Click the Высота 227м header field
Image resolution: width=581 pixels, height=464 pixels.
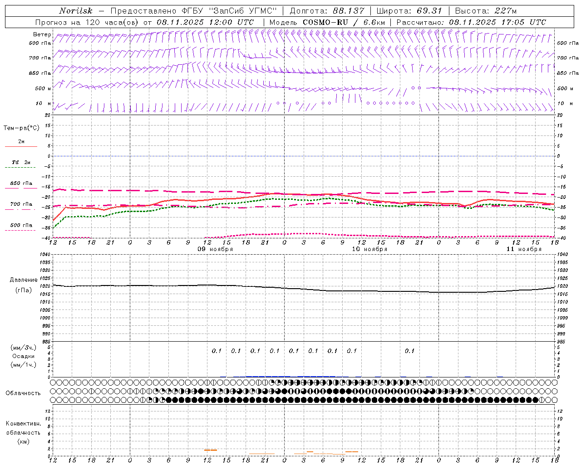(x=486, y=11)
